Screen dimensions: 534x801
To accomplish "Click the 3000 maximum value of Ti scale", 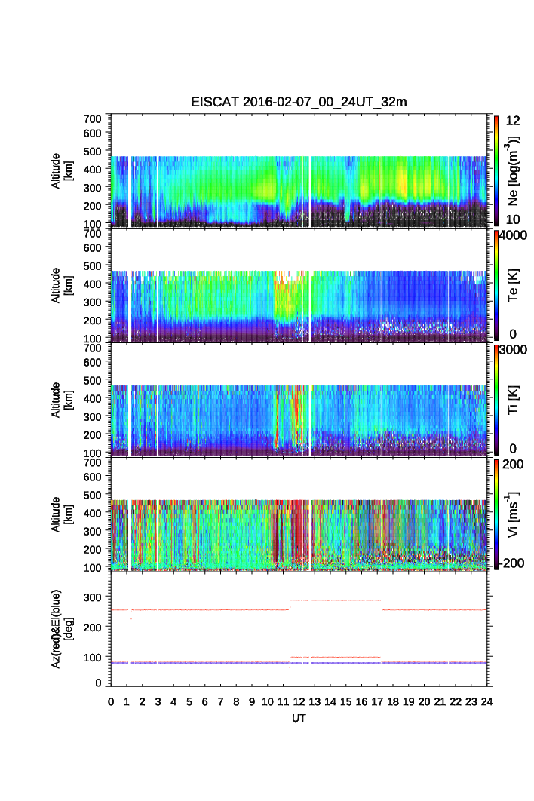I will 513,350.
